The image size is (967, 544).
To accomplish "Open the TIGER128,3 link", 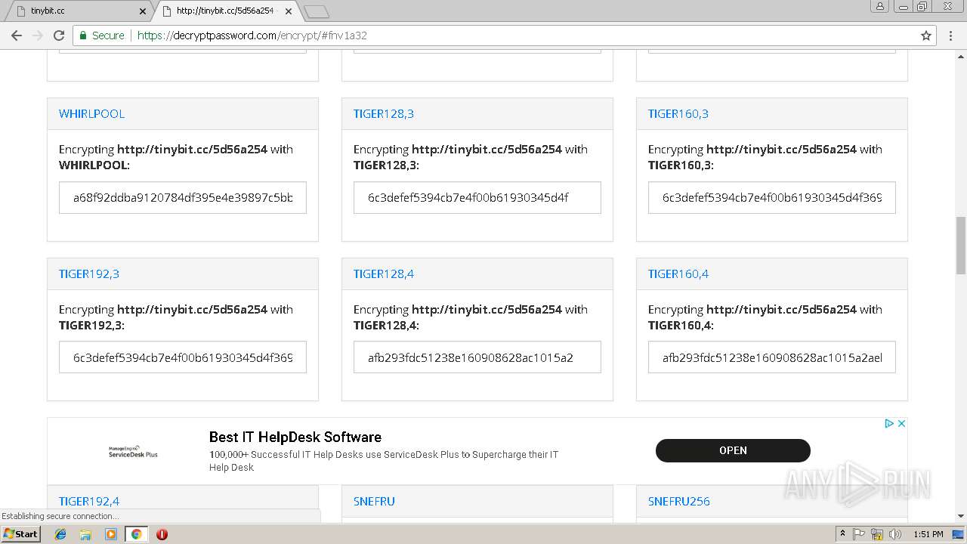I will click(383, 114).
